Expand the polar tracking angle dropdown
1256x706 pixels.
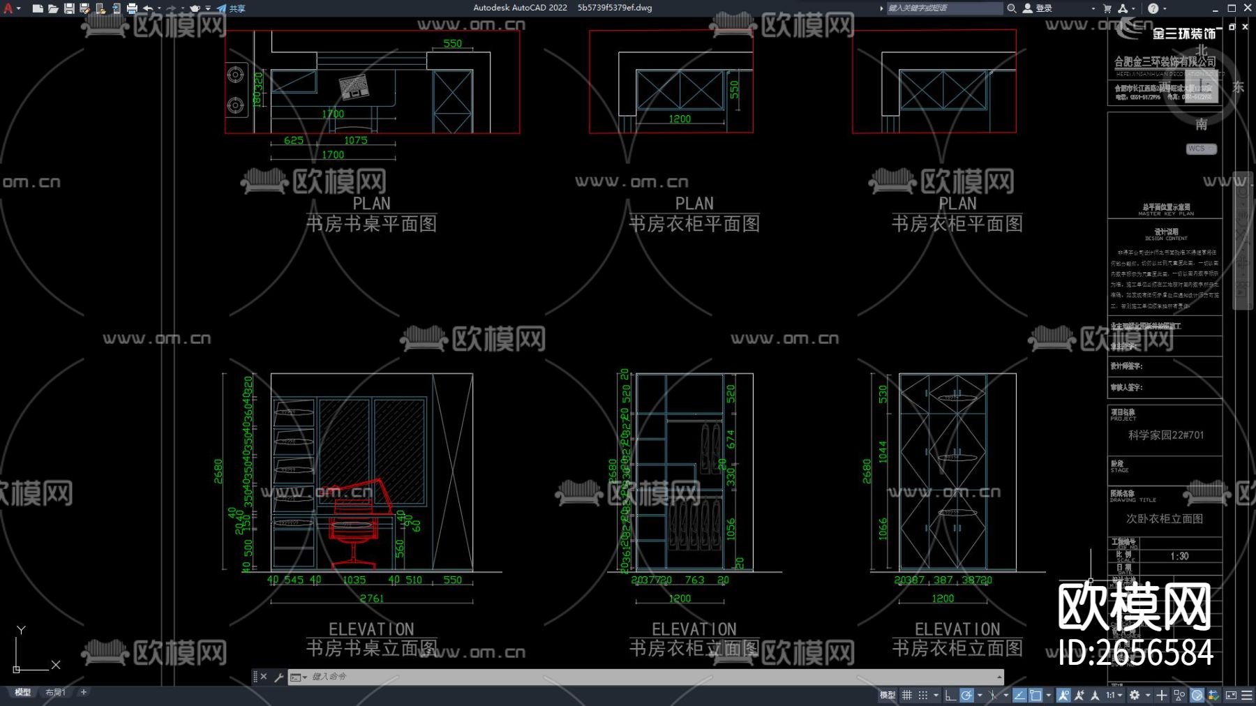tap(979, 695)
